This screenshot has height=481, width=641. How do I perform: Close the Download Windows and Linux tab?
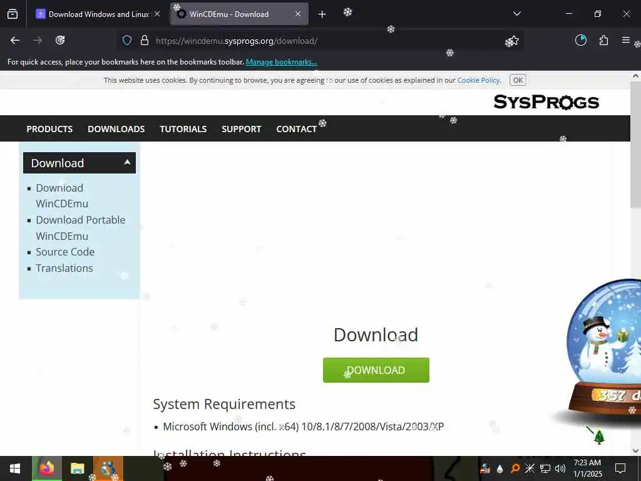[x=157, y=14]
